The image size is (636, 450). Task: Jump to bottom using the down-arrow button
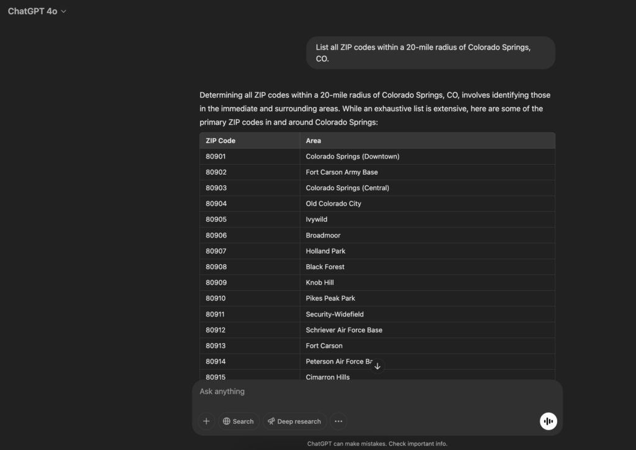(377, 366)
